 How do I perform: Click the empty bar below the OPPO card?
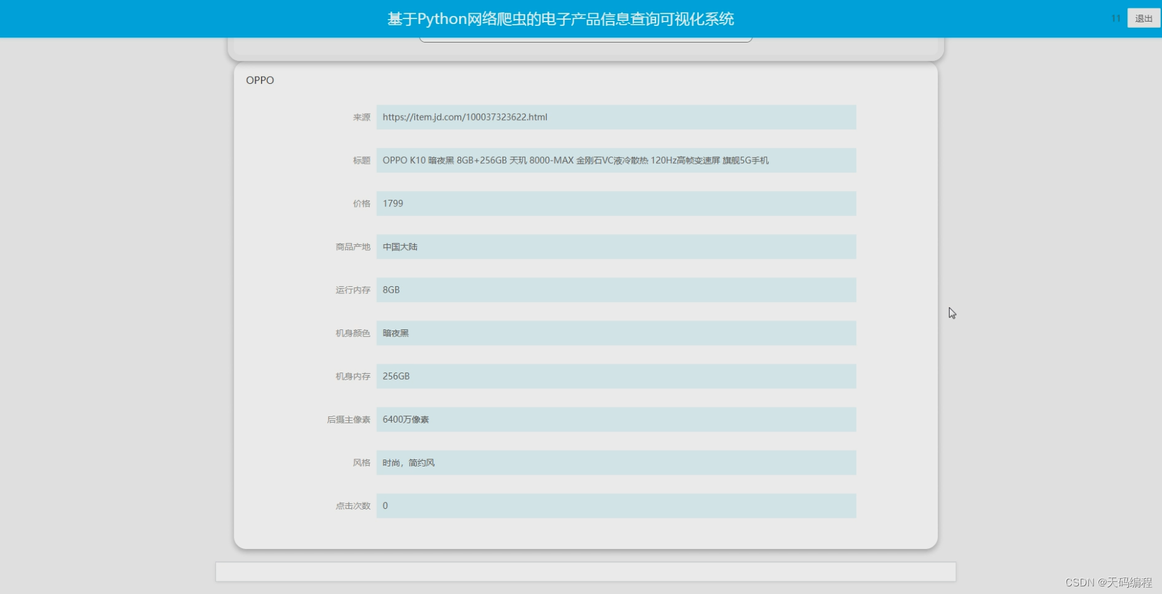(x=586, y=572)
